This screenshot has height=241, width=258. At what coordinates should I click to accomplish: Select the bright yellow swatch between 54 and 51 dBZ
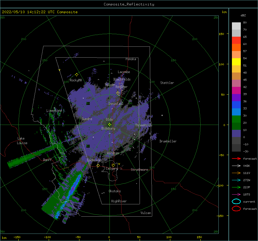tap(236, 62)
